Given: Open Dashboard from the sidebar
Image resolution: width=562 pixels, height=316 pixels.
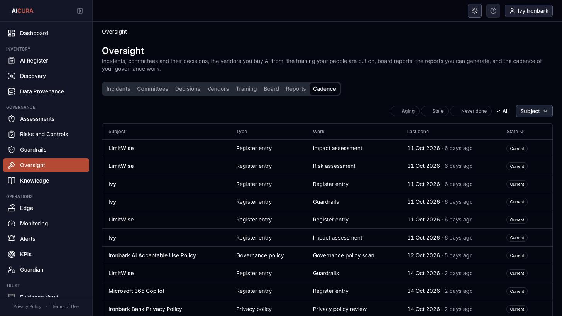Looking at the screenshot, I should [x=46, y=33].
